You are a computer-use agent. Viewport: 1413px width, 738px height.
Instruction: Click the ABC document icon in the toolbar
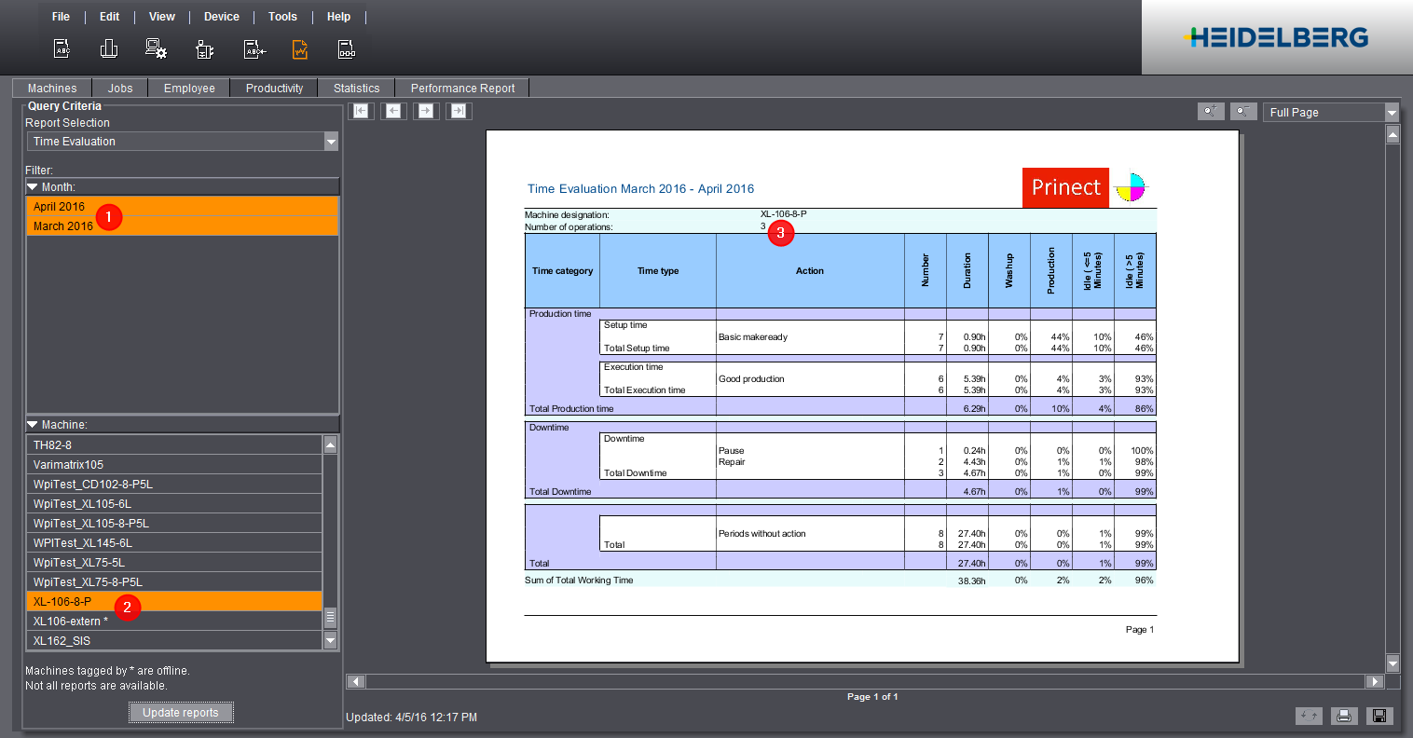pyautogui.click(x=62, y=49)
